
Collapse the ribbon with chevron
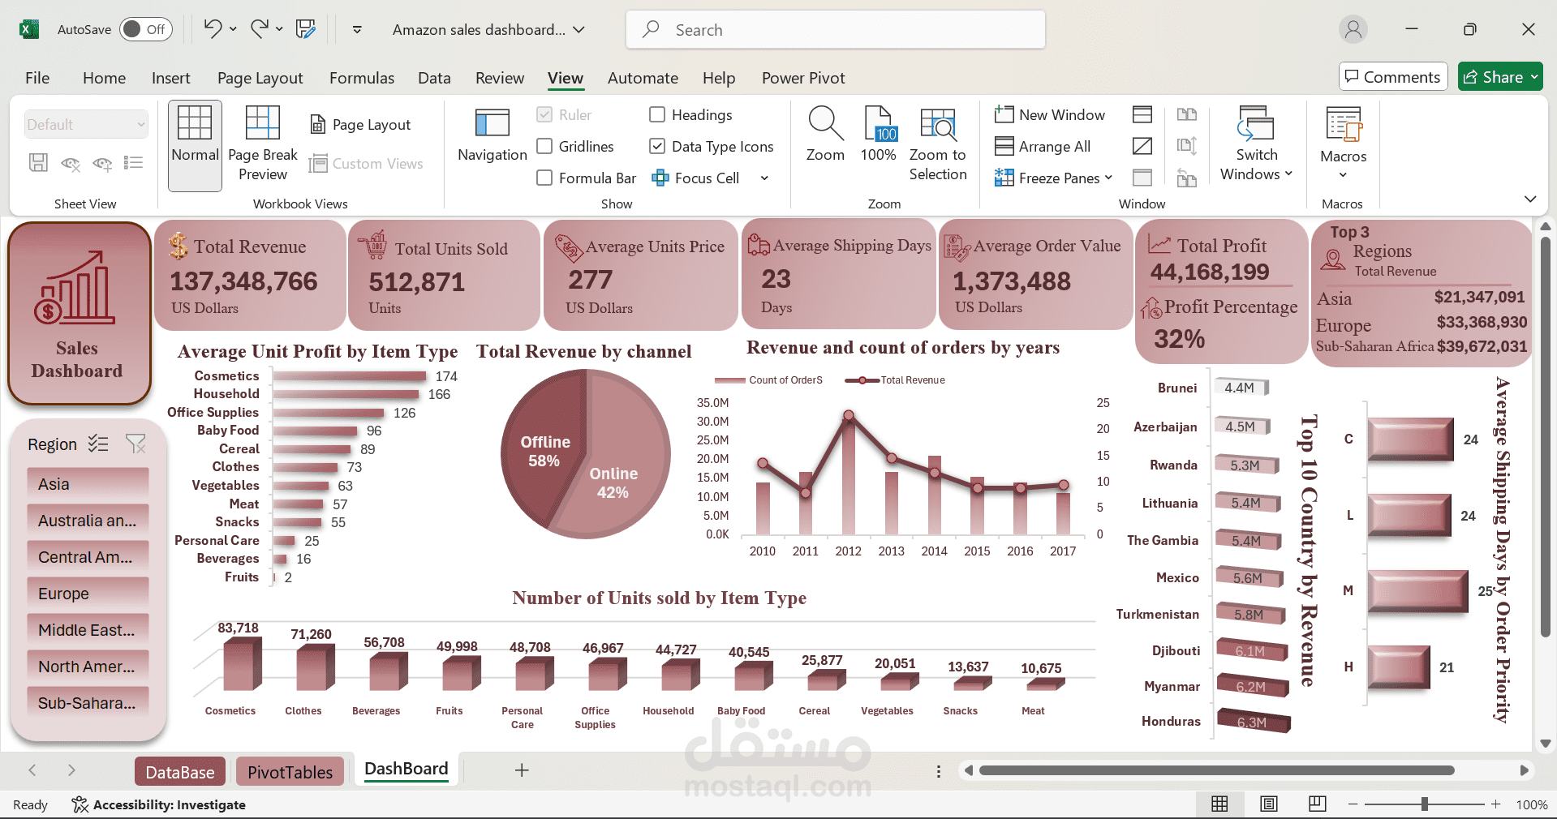point(1530,199)
